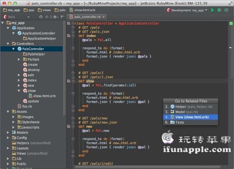Click app breadcrumb in navigation bar
This screenshot has width=234, height=169.
tap(29, 10)
